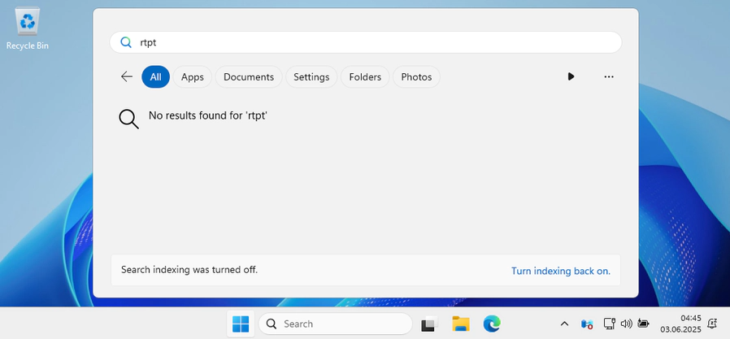This screenshot has width=730, height=339.
Task: Switch to the Photos filter
Action: pyautogui.click(x=416, y=76)
